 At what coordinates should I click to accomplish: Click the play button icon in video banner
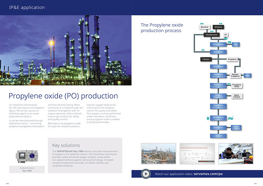(x=146, y=174)
